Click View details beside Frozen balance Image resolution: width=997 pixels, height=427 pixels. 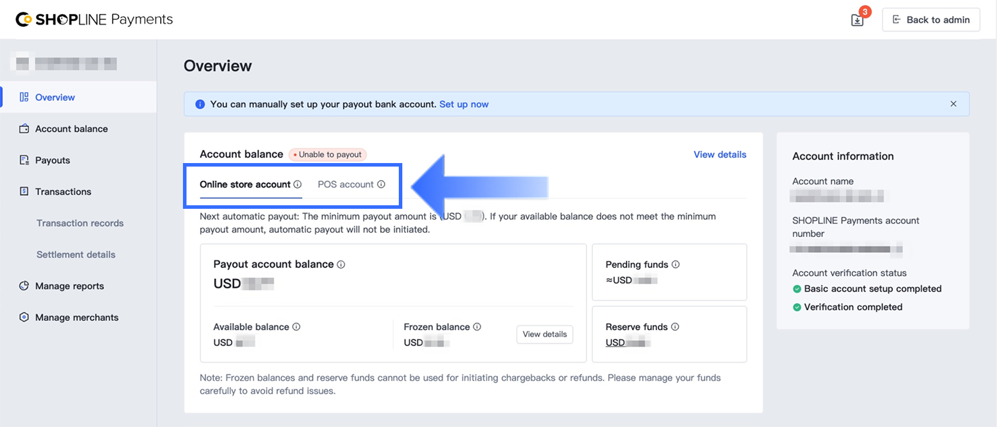click(x=544, y=334)
